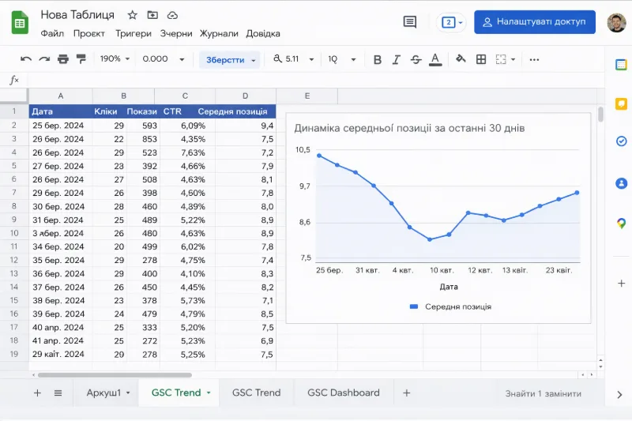Image resolution: width=632 pixels, height=421 pixels.
Task: Switch to the GSC Dashboard sheet tab
Action: [x=343, y=393]
